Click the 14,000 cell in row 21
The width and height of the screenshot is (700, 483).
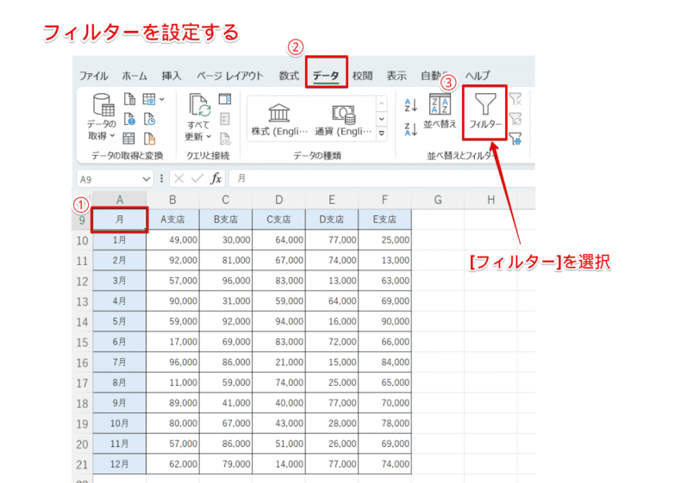[279, 464]
